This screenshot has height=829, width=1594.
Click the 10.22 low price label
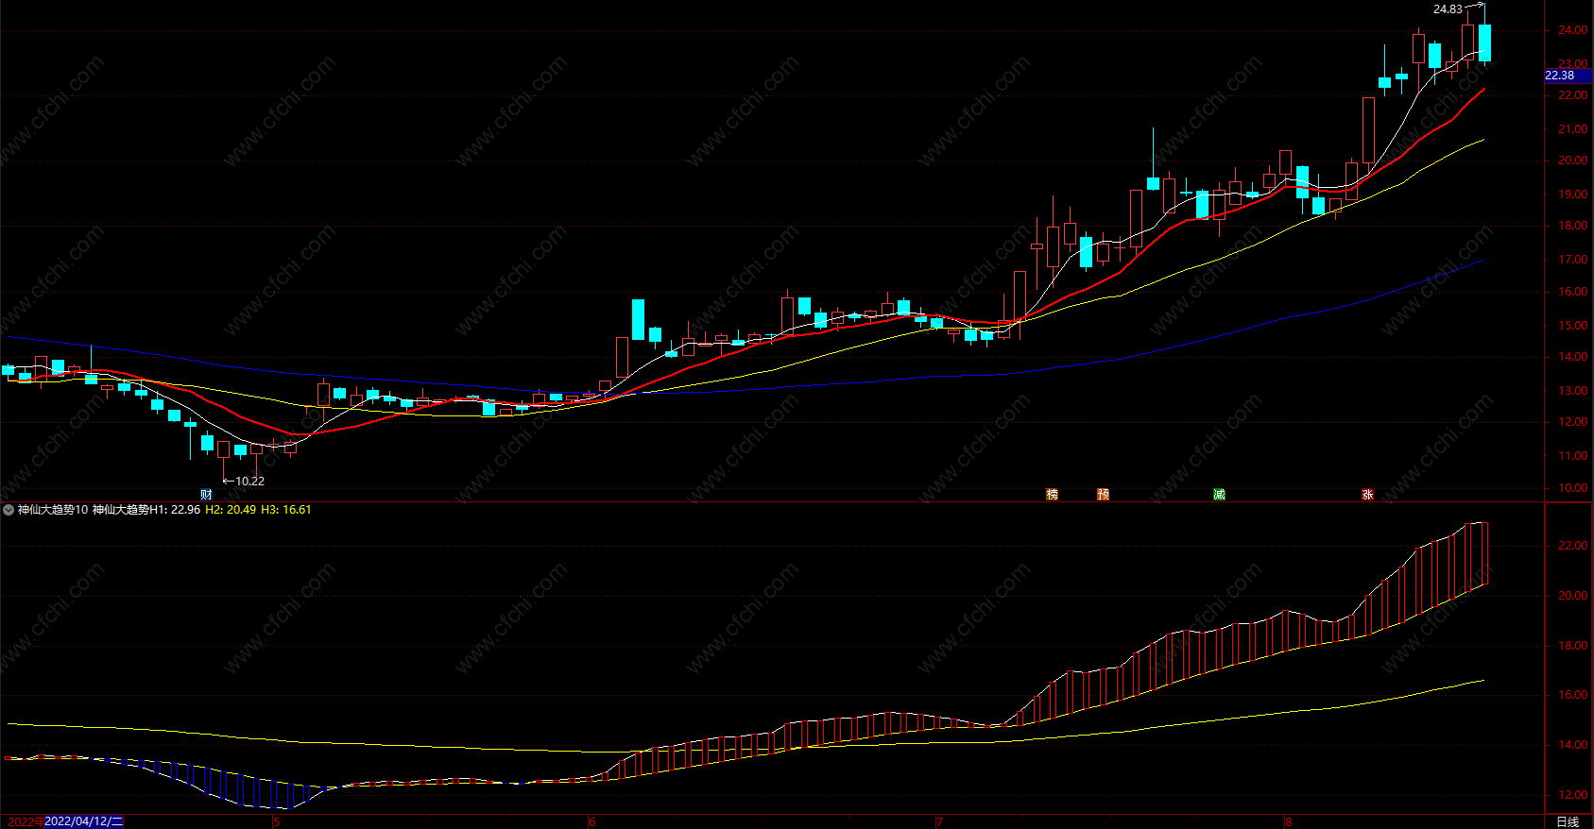click(249, 481)
